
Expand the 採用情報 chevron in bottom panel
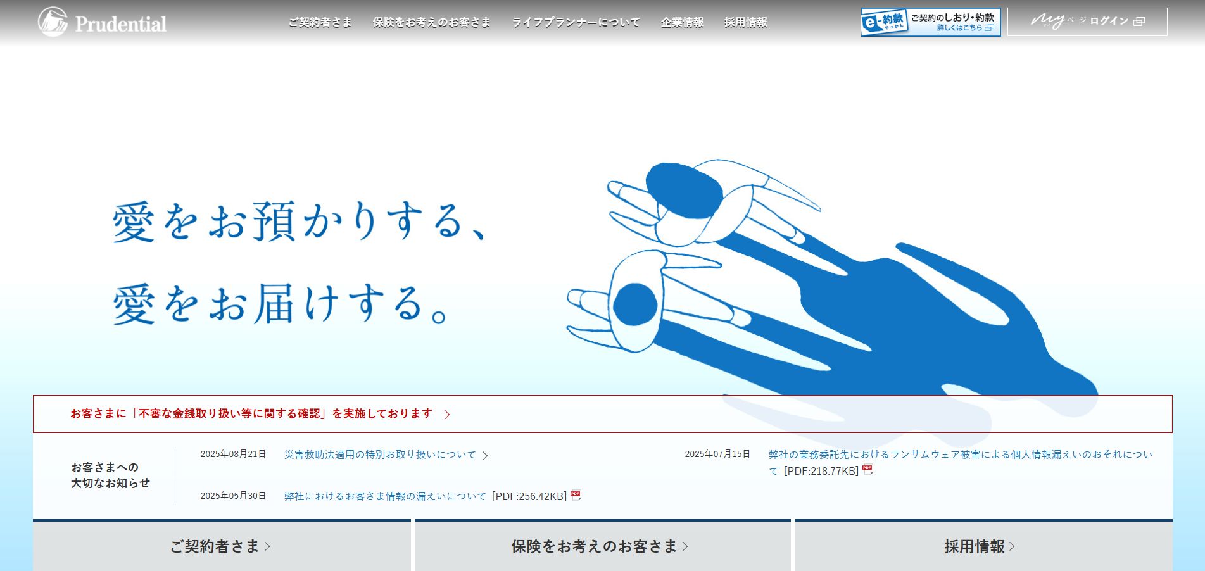(x=1012, y=546)
